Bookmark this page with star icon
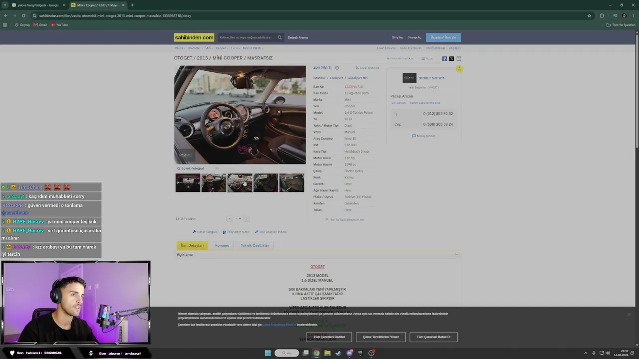Screen dimensions: 639x359 pyautogui.click(x=589, y=15)
